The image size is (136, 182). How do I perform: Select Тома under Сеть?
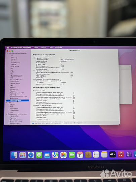click(x=12, y=112)
